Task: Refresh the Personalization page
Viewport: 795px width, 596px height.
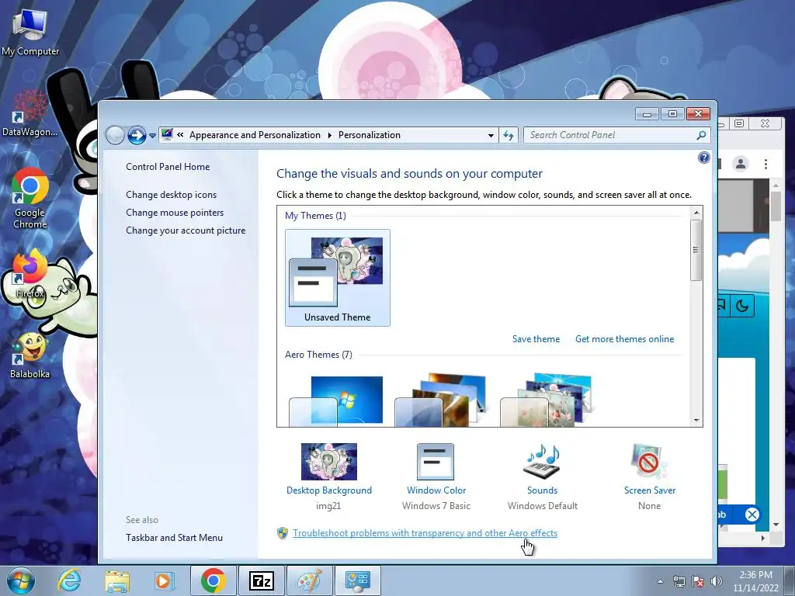Action: (508, 135)
